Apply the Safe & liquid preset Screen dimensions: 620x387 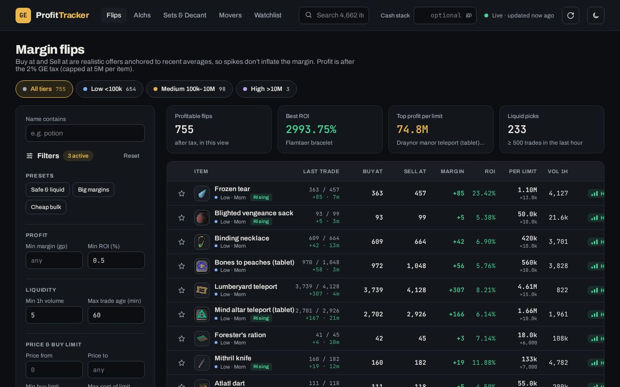click(47, 190)
